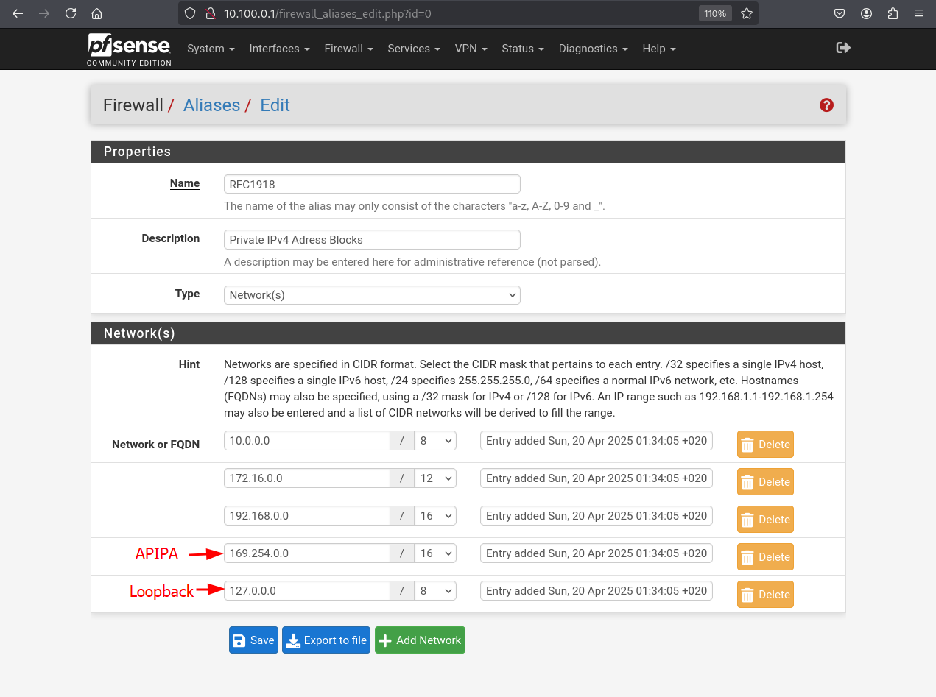Screen dimensions: 936x697
Task: Click the shield tracking protection icon
Action: point(190,13)
